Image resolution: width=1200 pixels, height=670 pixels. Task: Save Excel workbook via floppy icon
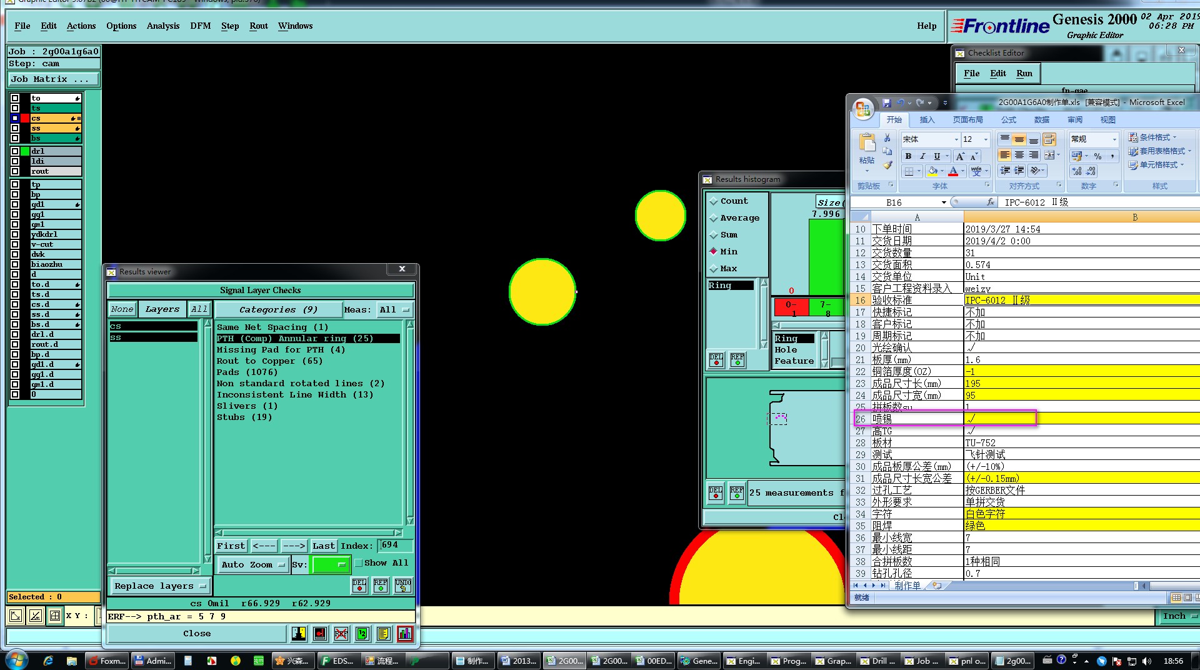pos(886,102)
